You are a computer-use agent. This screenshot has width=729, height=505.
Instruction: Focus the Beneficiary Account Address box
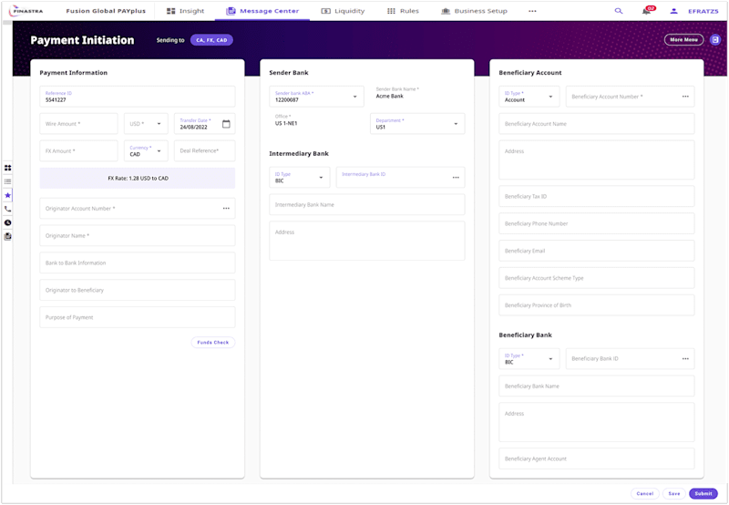(597, 160)
